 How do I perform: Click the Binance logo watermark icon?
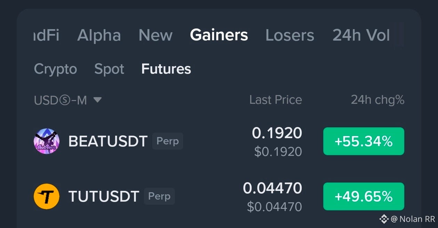pos(384,219)
